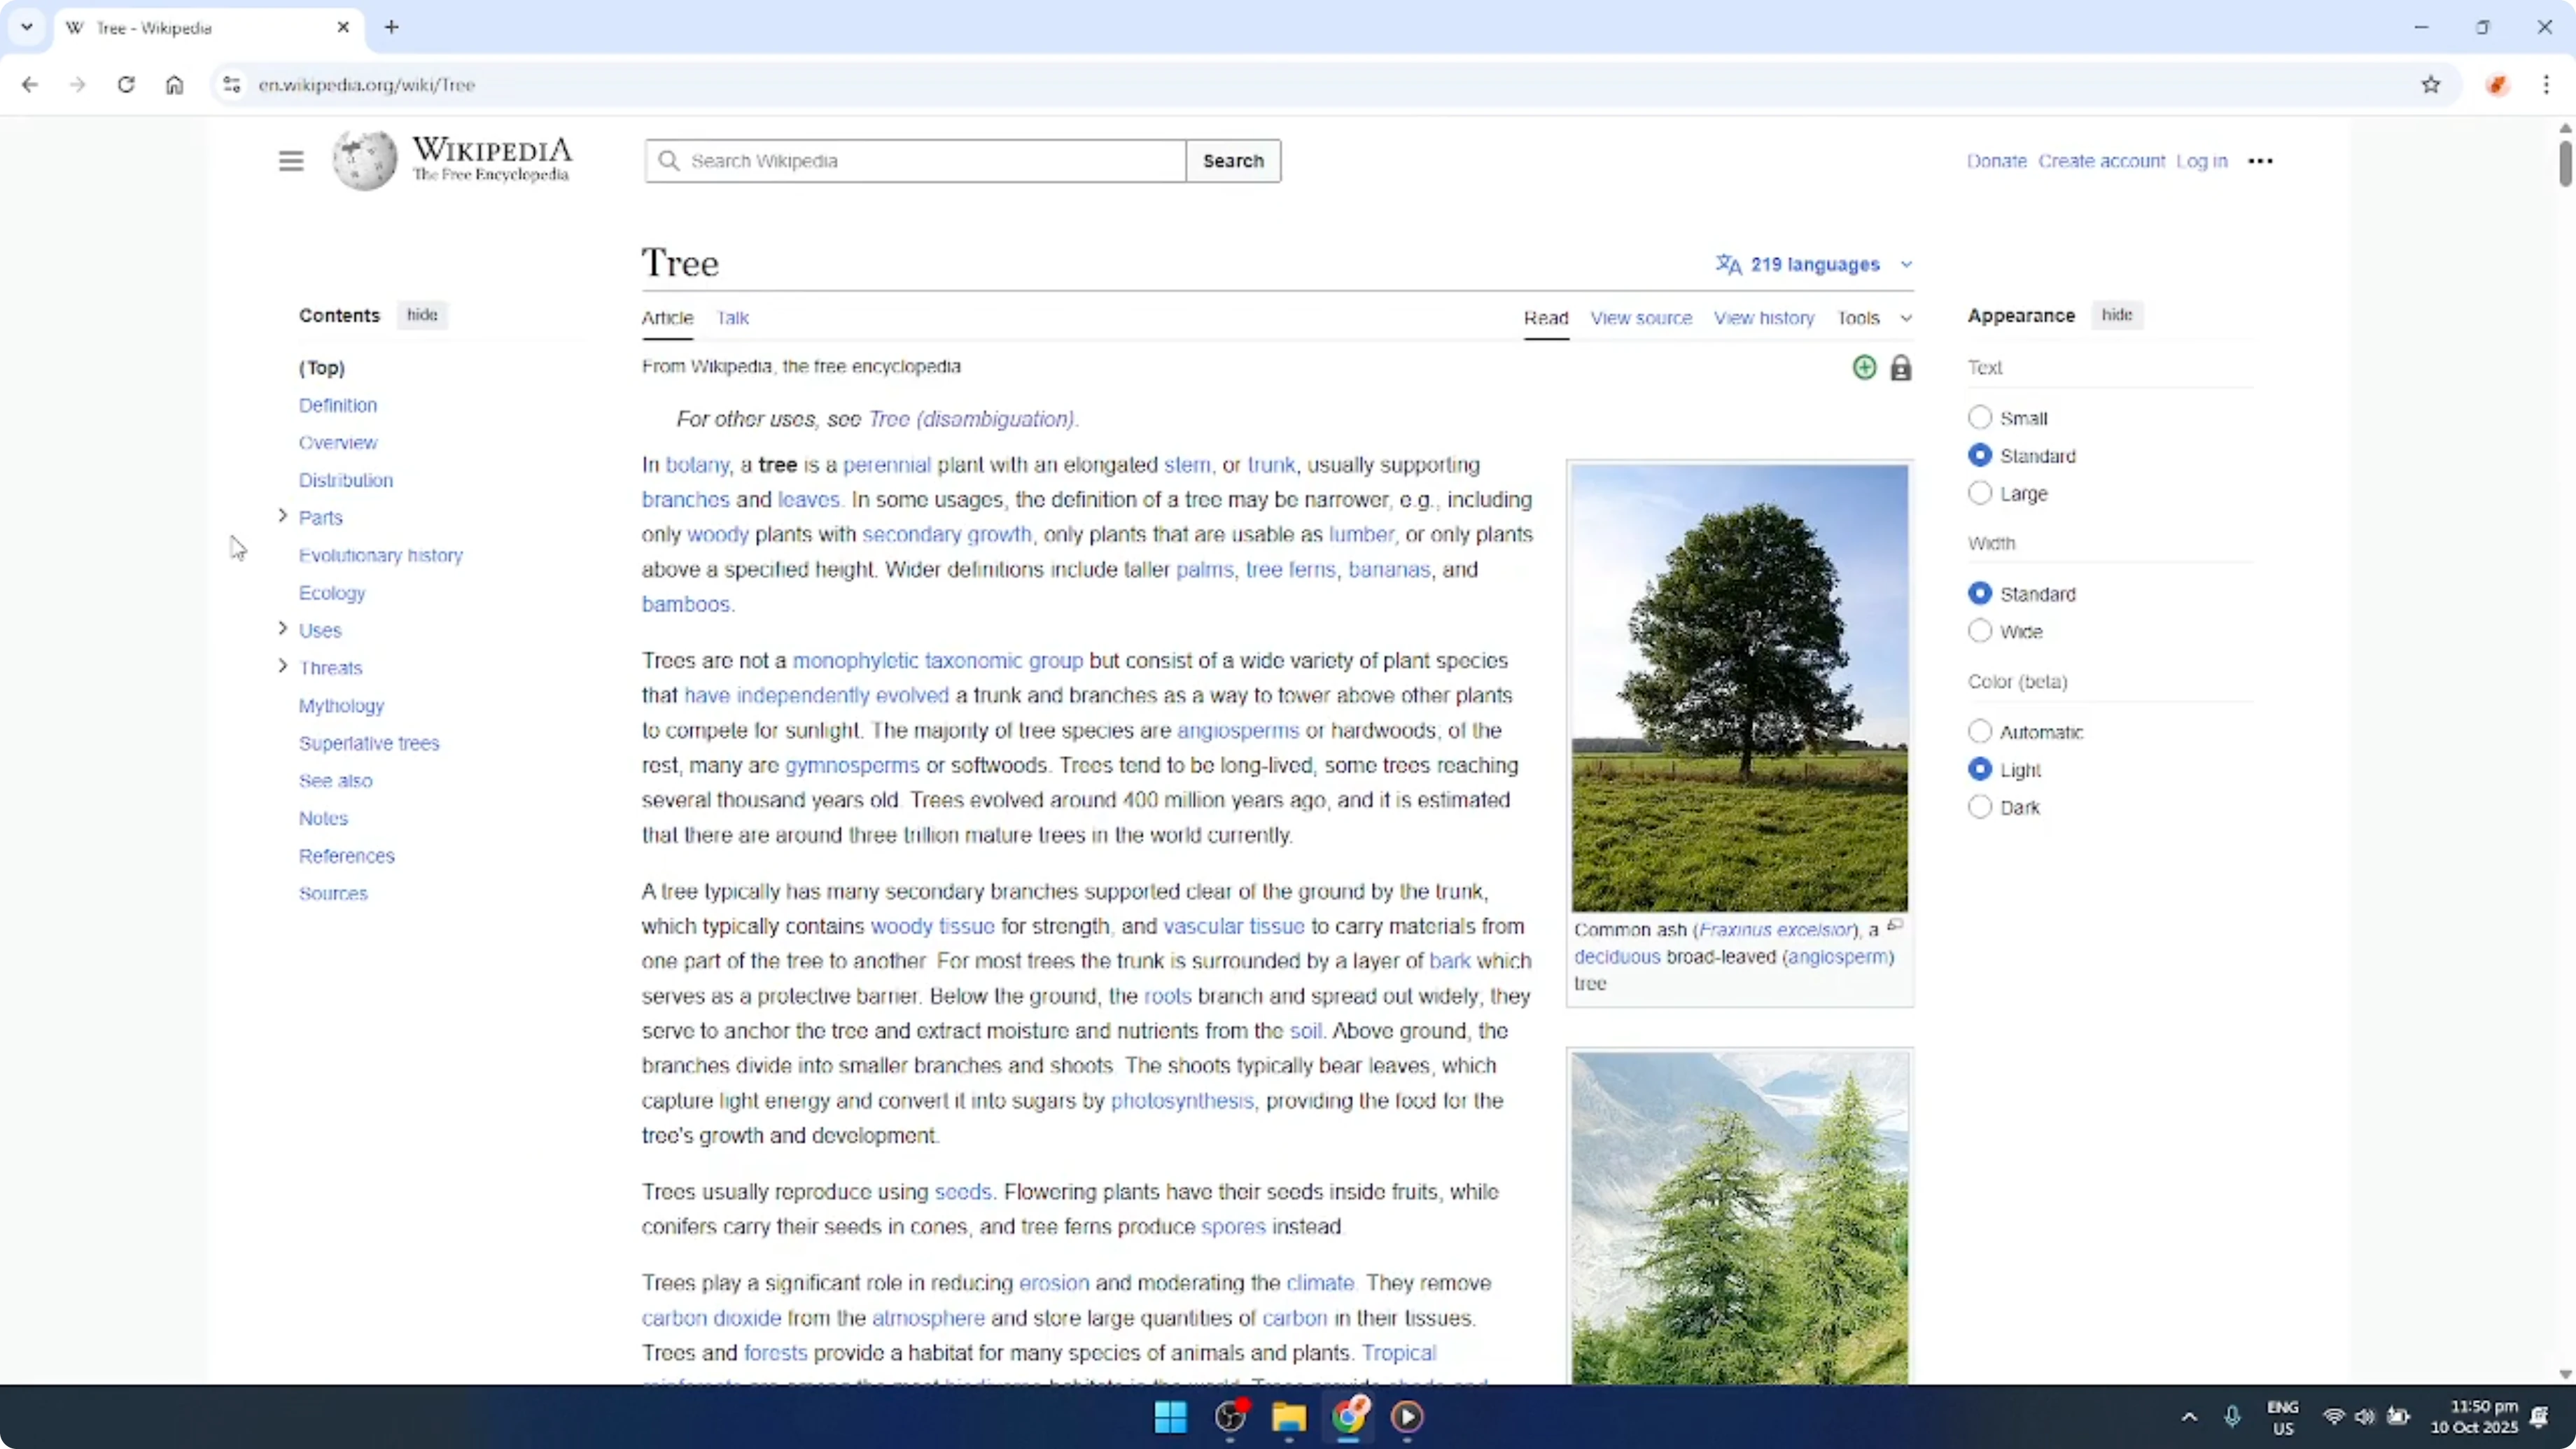
Task: Expand the Parts section in Contents
Action: (x=282, y=517)
